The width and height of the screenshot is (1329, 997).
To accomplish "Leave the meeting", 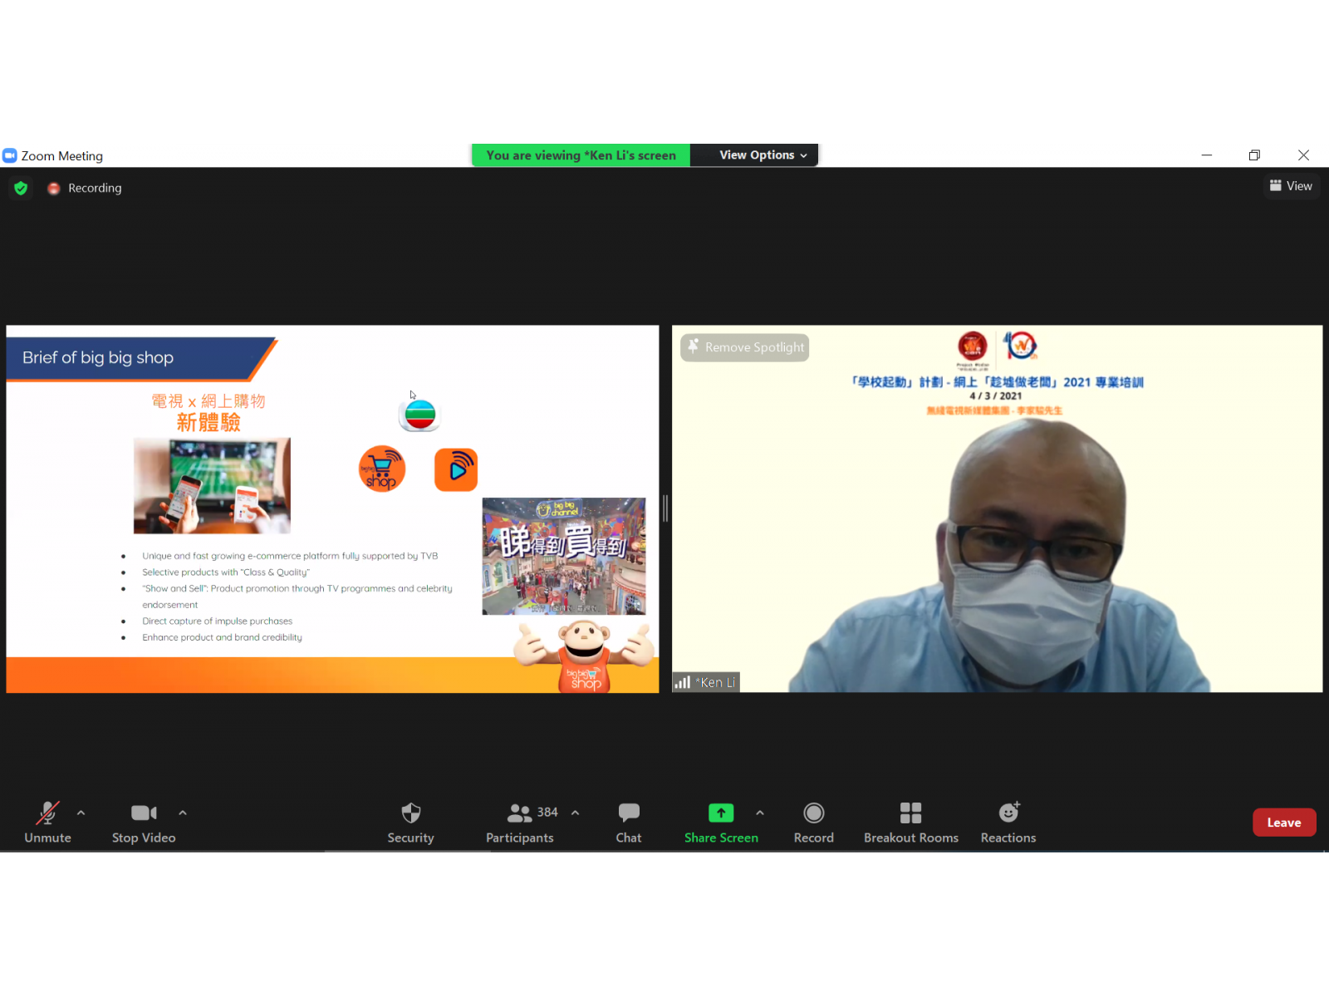I will [x=1283, y=823].
